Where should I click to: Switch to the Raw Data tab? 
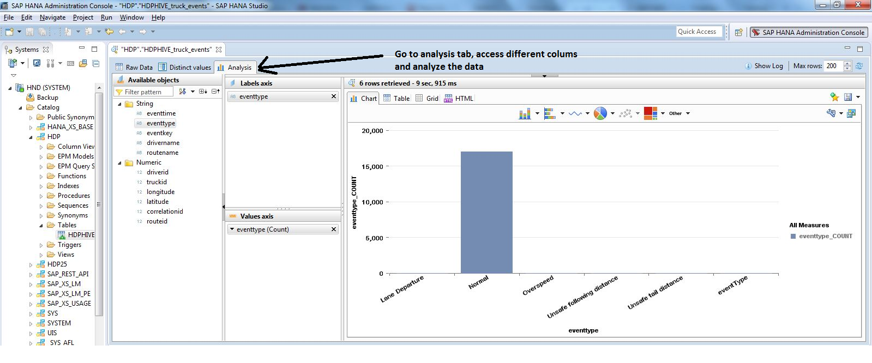click(x=134, y=68)
